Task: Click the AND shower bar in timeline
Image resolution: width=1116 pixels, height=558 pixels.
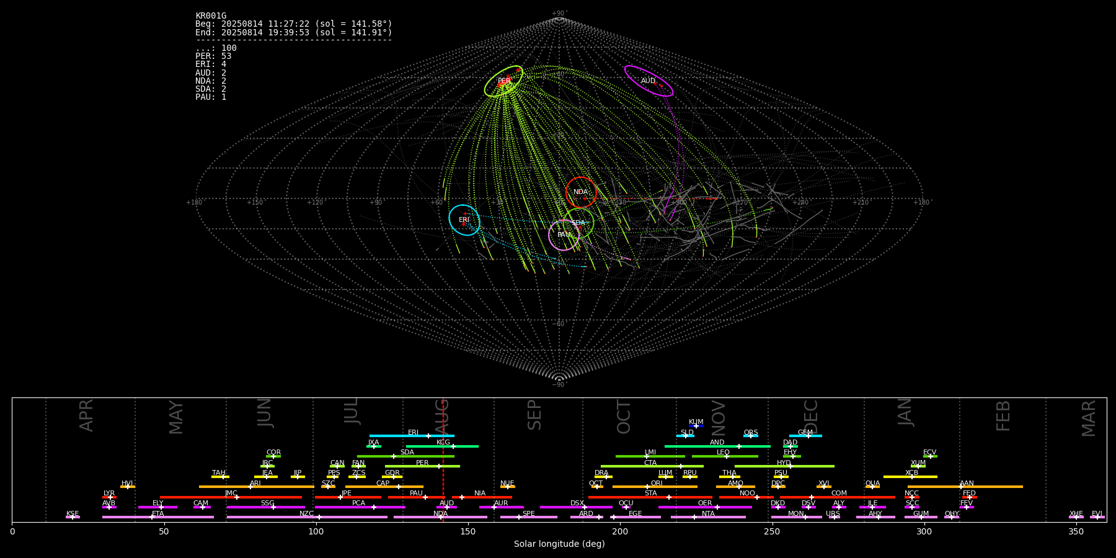Action: click(717, 446)
